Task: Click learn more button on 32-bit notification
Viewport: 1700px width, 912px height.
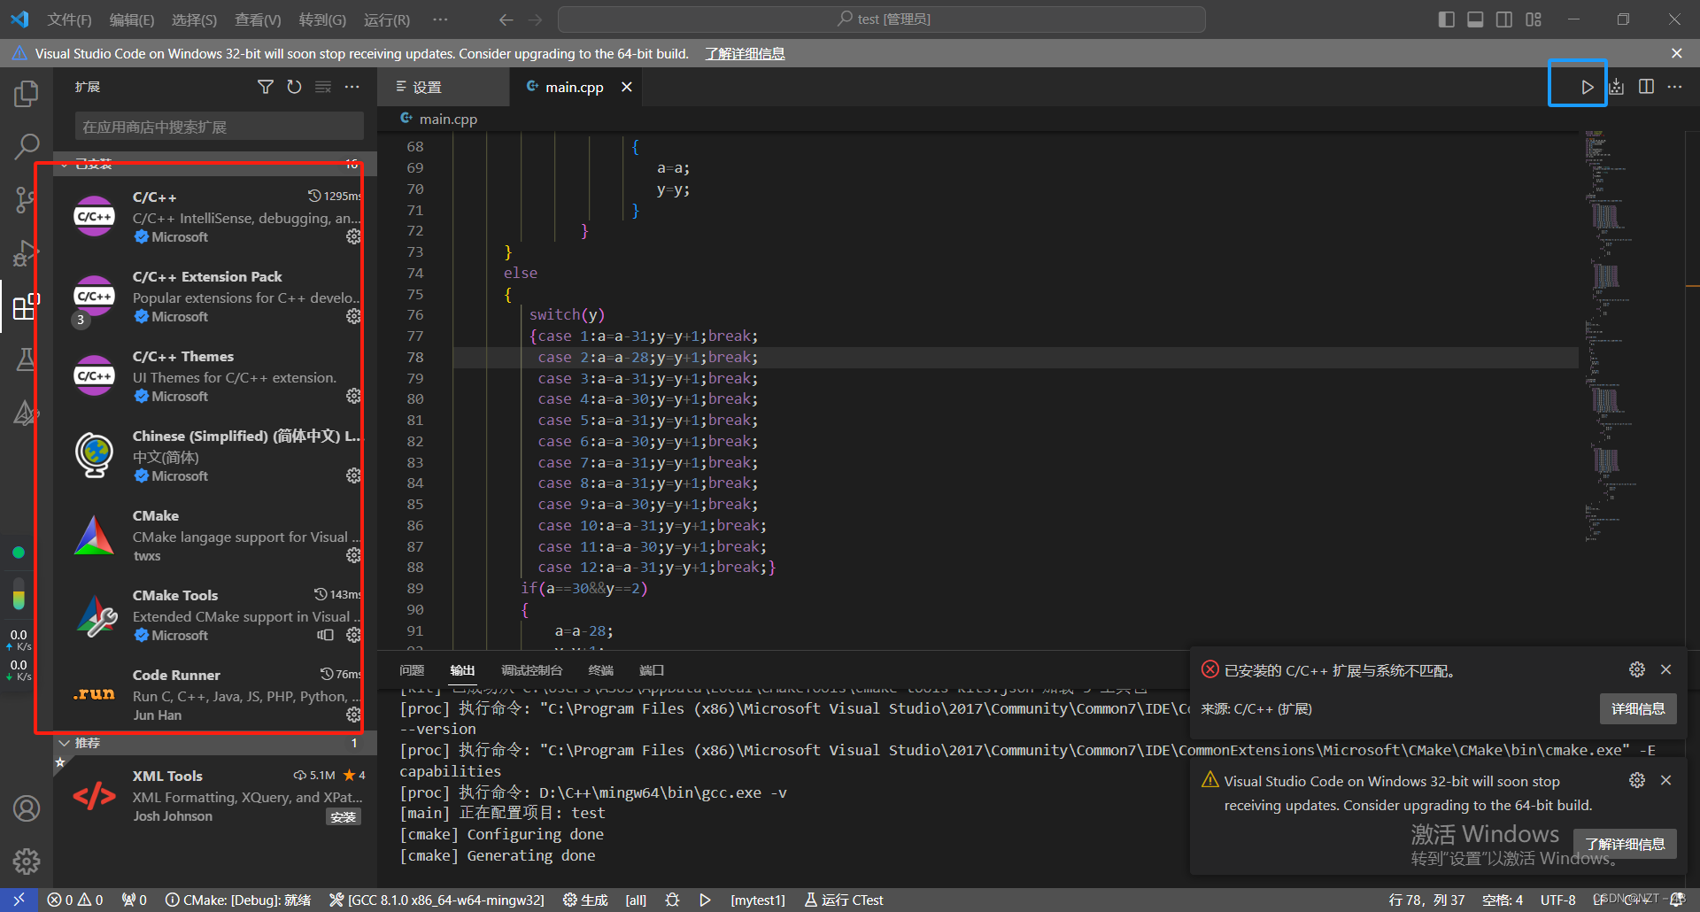Action: pos(1625,844)
